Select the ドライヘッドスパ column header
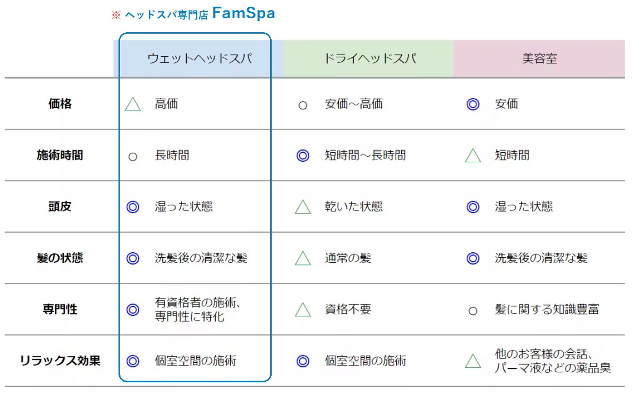 point(369,59)
